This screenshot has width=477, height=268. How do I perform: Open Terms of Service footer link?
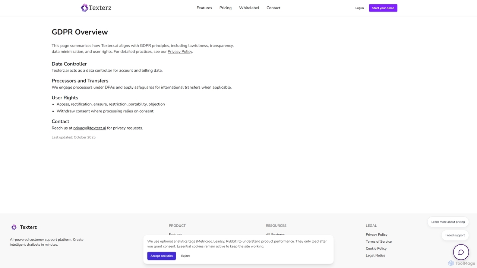coord(379,242)
